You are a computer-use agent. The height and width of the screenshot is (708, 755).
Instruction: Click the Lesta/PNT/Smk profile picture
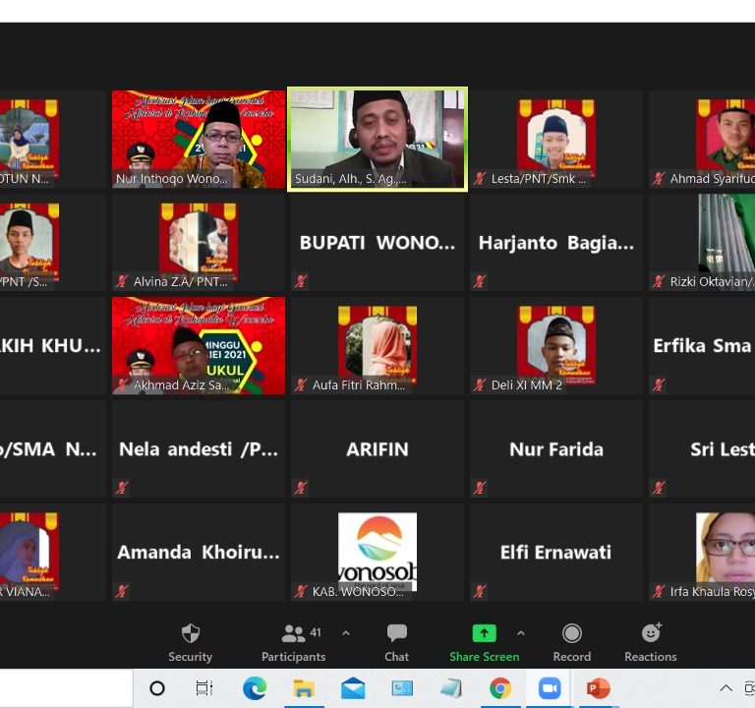556,137
